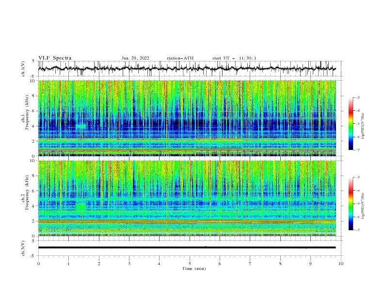
Task: Click the ch.3(V) axis label
Action: point(23,248)
